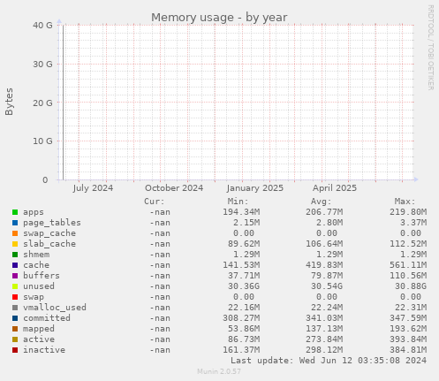Click the shmem max value 1.29M

click(x=413, y=255)
